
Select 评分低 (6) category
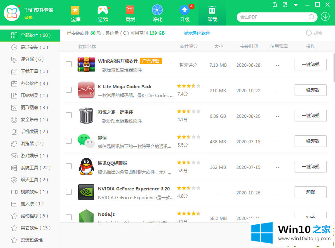[x=30, y=59]
